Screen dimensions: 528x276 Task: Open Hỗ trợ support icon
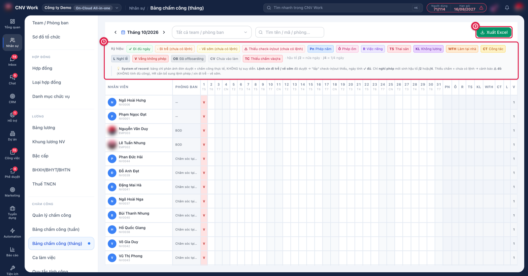click(x=12, y=117)
